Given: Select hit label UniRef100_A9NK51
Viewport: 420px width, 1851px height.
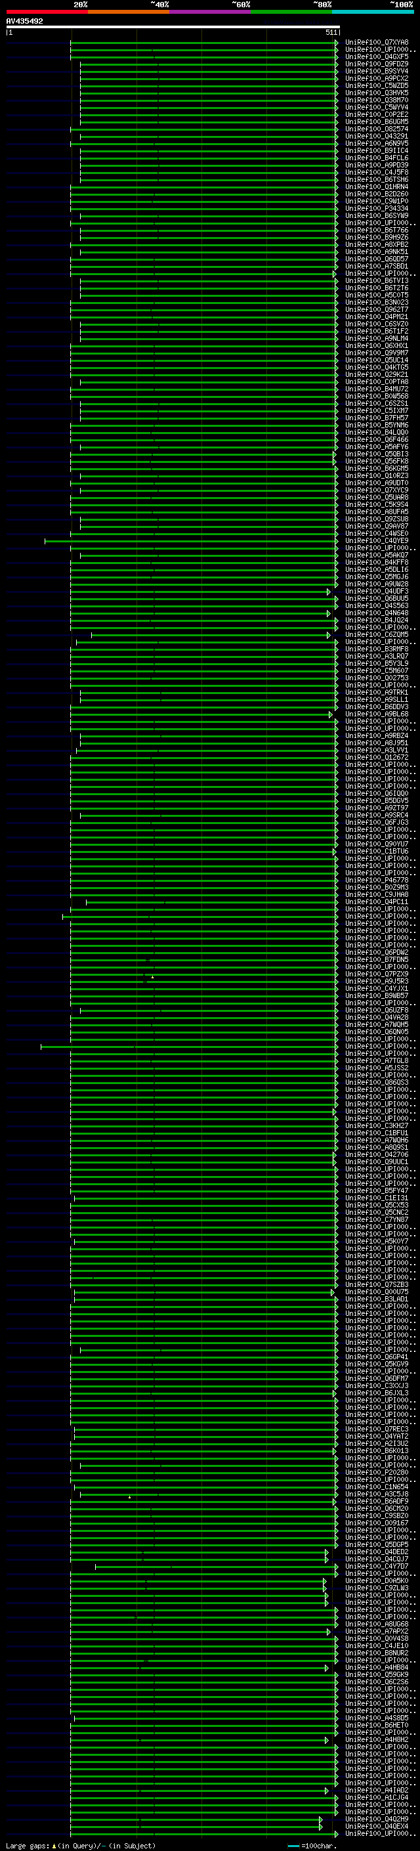Looking at the screenshot, I should pyautogui.click(x=377, y=252).
